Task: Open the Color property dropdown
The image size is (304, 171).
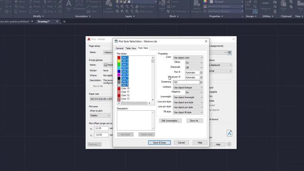Action: click(188, 58)
